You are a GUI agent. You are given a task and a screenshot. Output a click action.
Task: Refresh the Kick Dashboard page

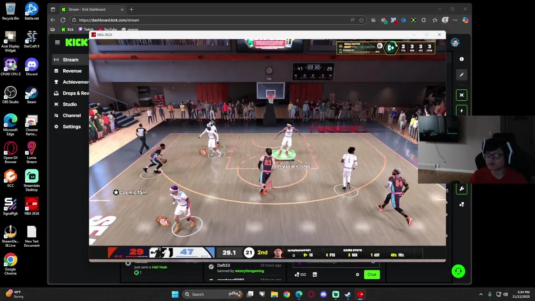pos(63,20)
